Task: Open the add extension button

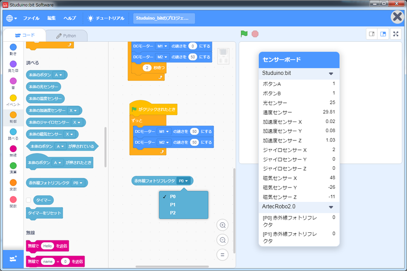Action: (13, 259)
